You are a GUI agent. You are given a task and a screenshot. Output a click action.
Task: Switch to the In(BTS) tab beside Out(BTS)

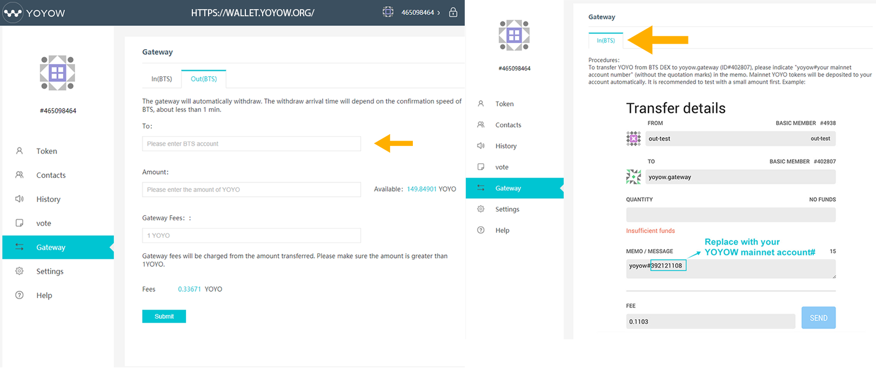[x=162, y=79]
